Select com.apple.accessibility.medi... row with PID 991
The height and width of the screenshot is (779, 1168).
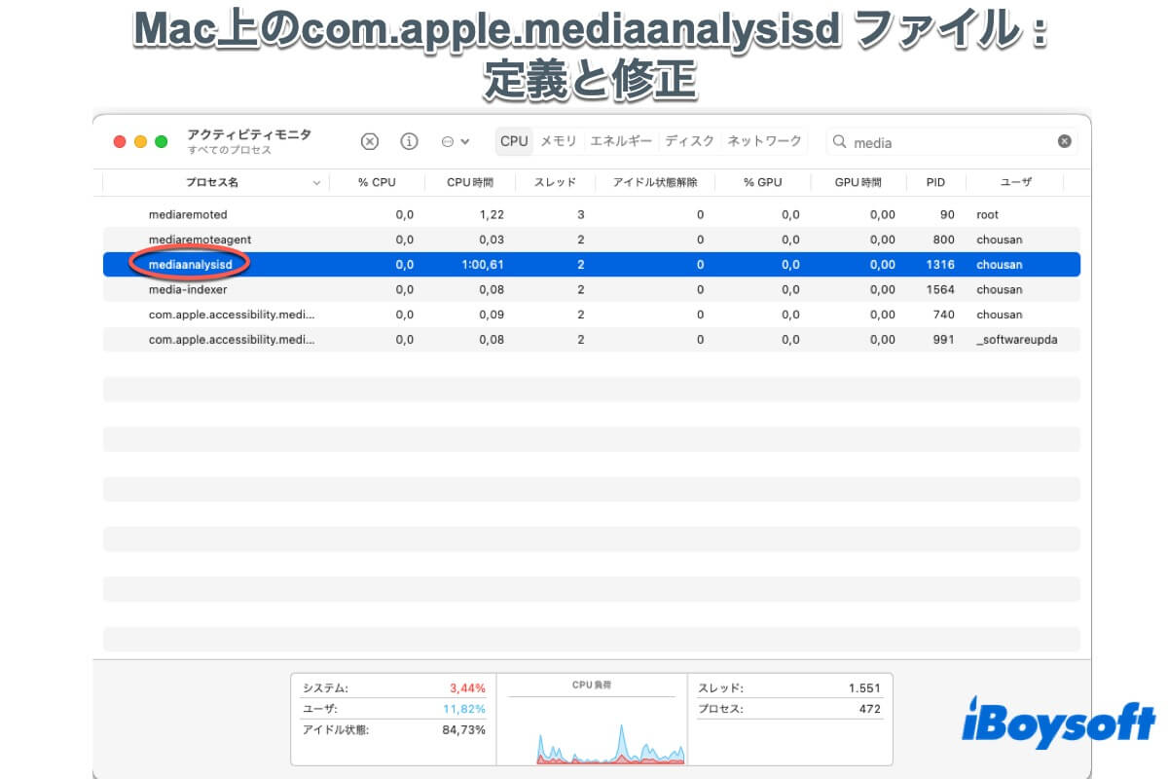coord(592,340)
